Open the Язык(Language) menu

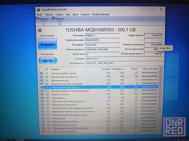coord(100,14)
